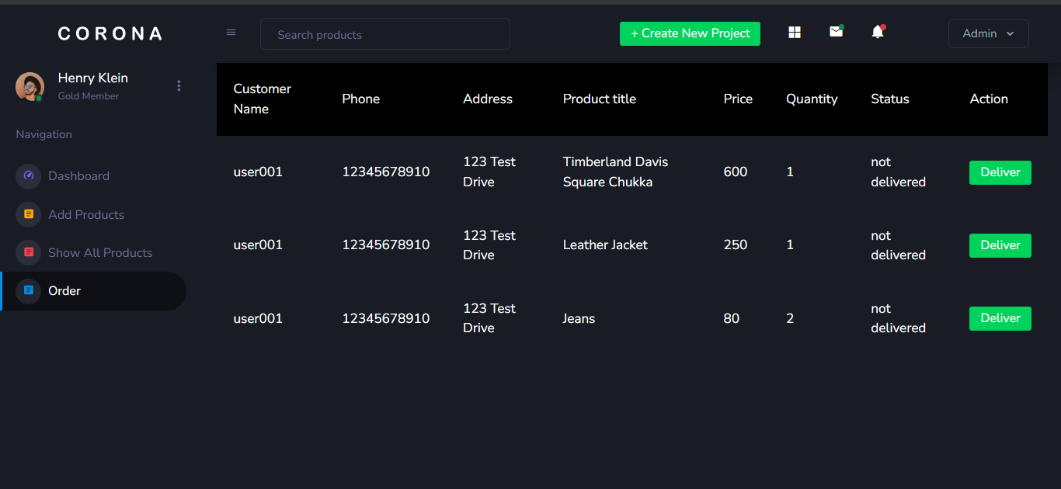Viewport: 1061px width, 489px height.
Task: Expand the Admin chevron arrow
Action: [x=1011, y=34]
